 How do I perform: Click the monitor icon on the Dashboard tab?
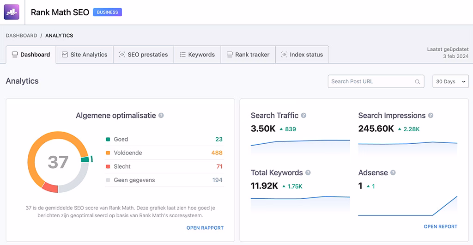[x=15, y=55]
